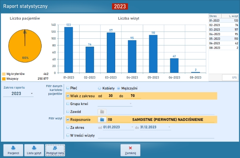Open the start date 01.01.2023 dropdown
The height and width of the screenshot is (158, 240).
tap(132, 127)
